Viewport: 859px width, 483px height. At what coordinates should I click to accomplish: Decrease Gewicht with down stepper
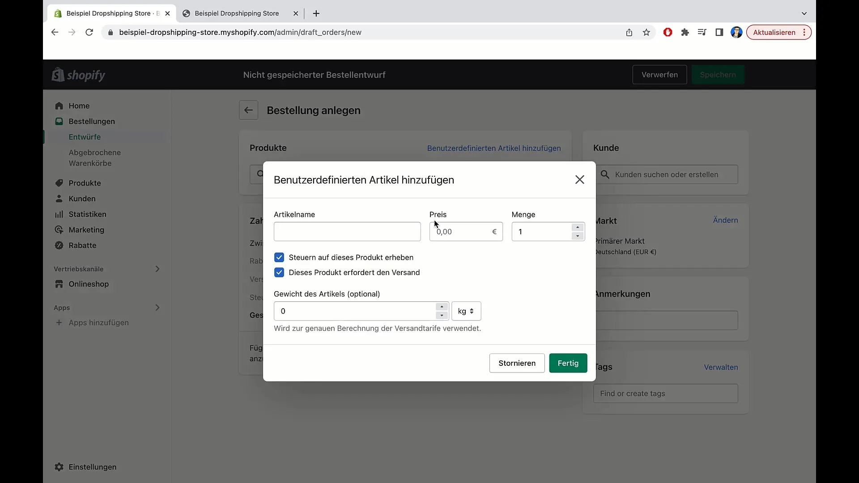pos(442,316)
